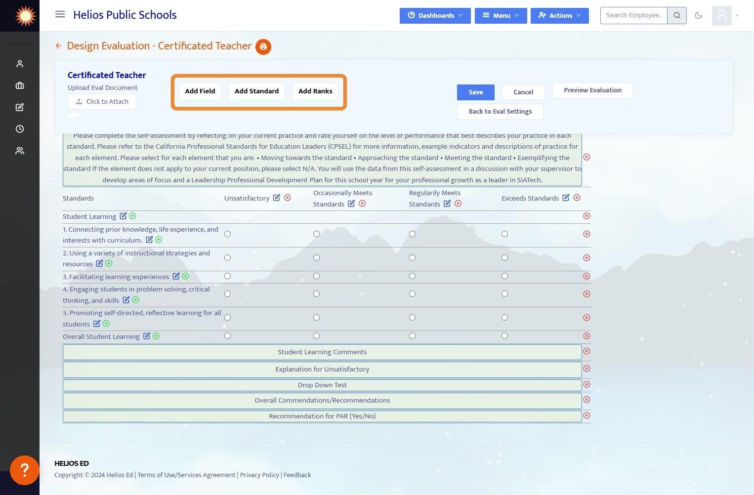Go Back to Eval Settings

pyautogui.click(x=500, y=112)
